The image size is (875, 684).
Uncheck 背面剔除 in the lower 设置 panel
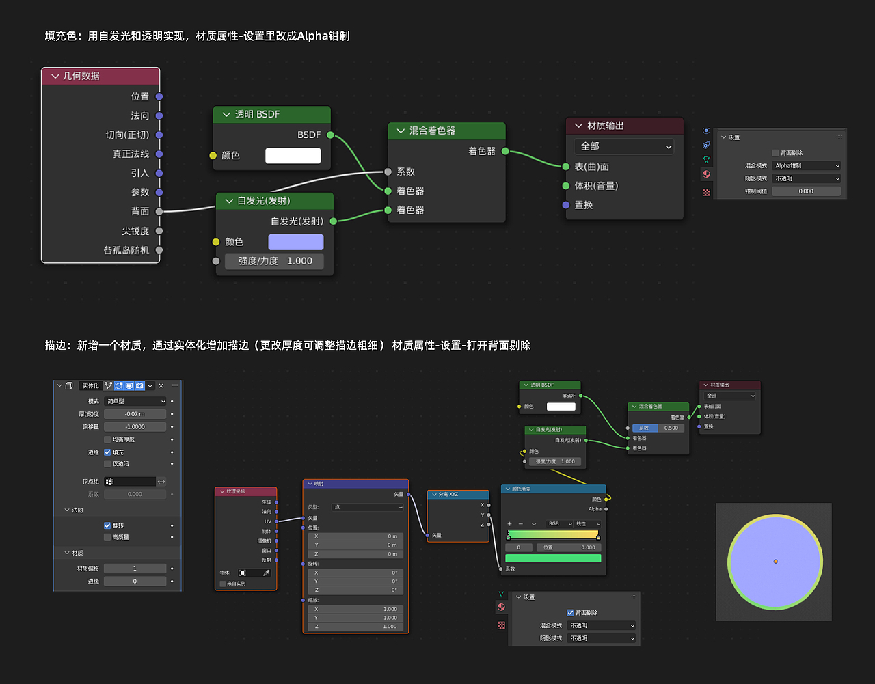(571, 613)
